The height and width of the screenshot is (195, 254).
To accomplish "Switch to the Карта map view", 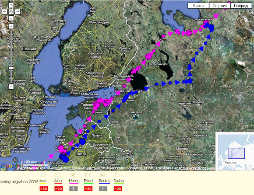I will point(198,6).
